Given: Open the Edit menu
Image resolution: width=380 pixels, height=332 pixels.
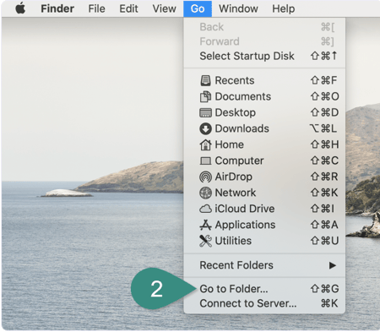Looking at the screenshot, I should coord(128,8).
